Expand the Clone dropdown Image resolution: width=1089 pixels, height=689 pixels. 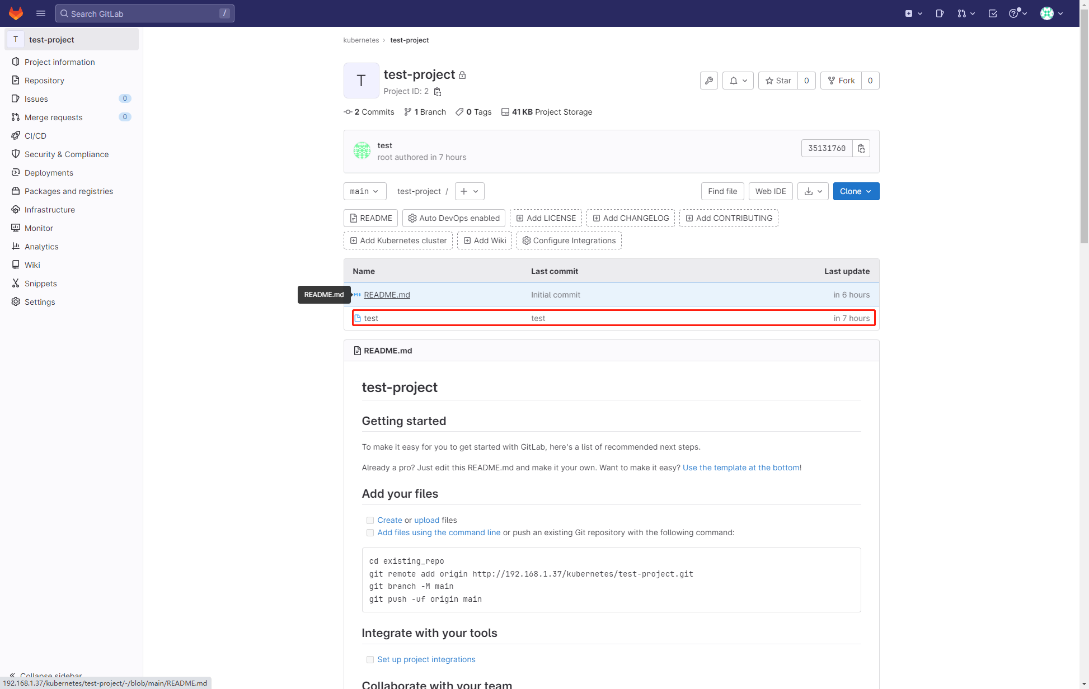[856, 191]
